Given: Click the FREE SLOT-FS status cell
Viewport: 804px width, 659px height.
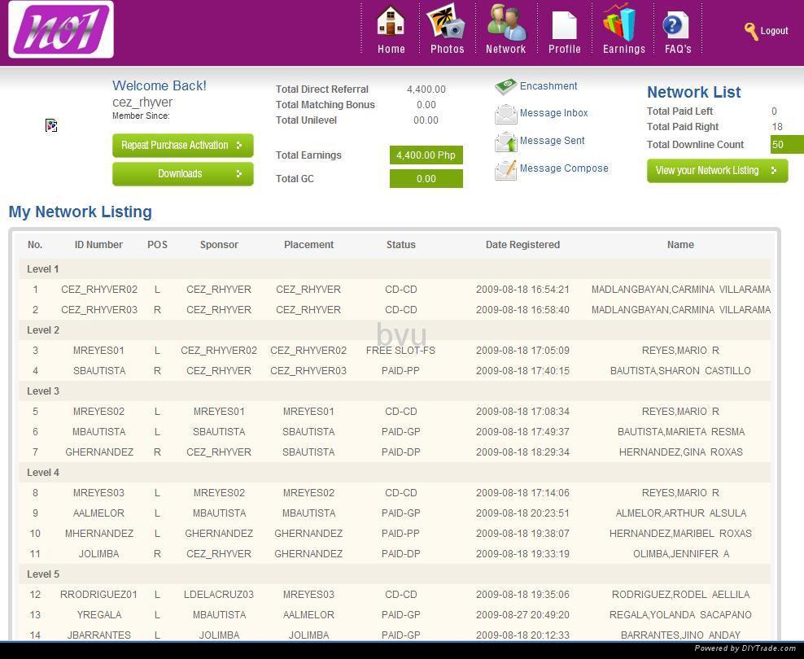Looking at the screenshot, I should point(400,351).
